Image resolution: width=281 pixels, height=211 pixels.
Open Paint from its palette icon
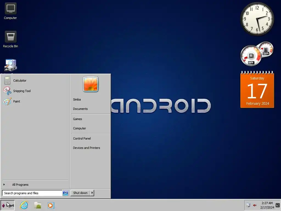point(7,101)
